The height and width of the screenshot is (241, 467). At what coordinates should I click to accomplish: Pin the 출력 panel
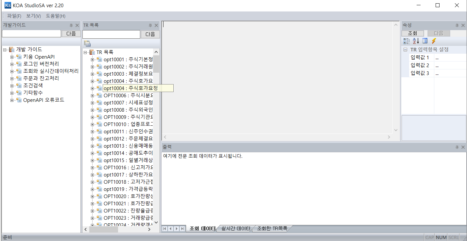coord(457,147)
